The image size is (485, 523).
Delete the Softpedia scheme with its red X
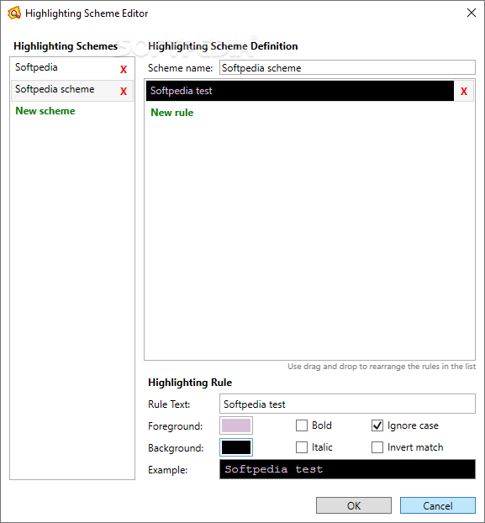(x=124, y=69)
